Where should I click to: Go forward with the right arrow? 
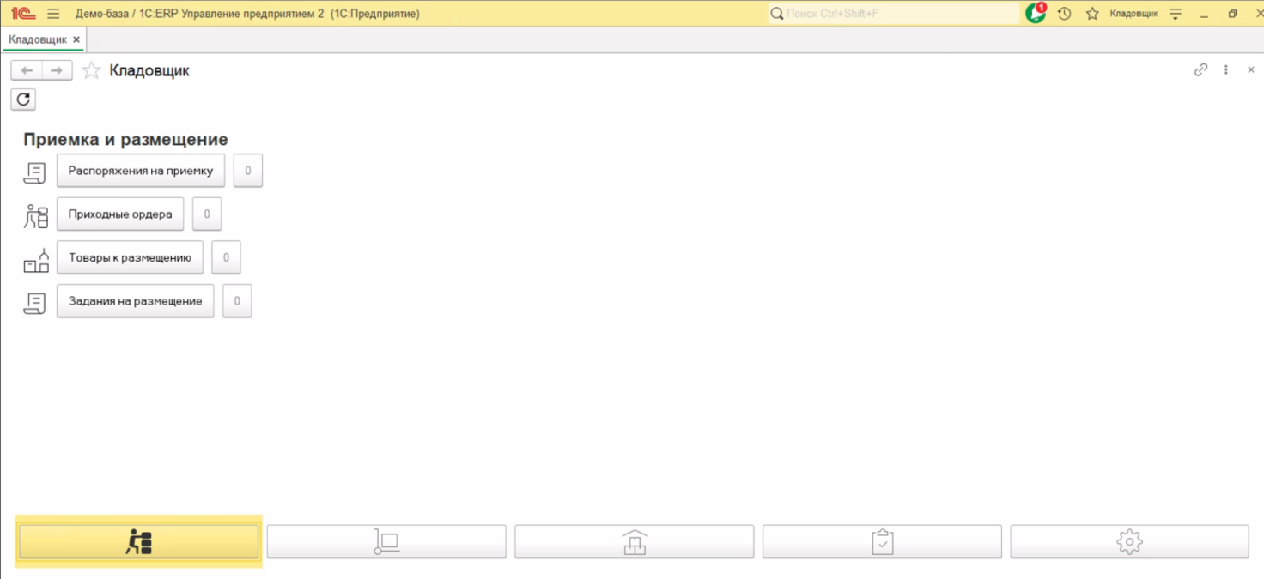point(57,71)
